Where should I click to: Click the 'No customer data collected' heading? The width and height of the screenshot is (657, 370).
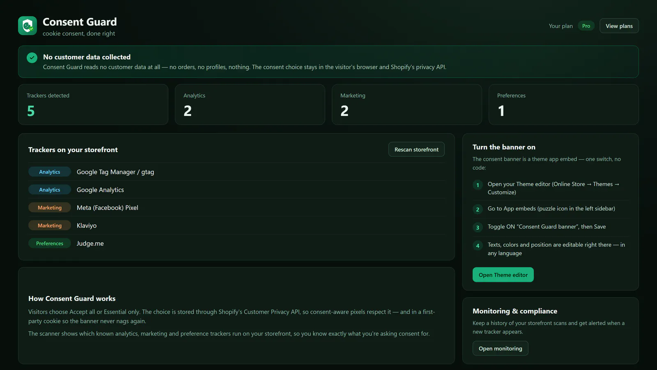click(x=87, y=57)
